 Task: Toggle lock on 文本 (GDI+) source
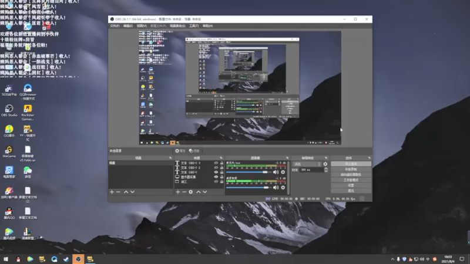click(x=221, y=172)
